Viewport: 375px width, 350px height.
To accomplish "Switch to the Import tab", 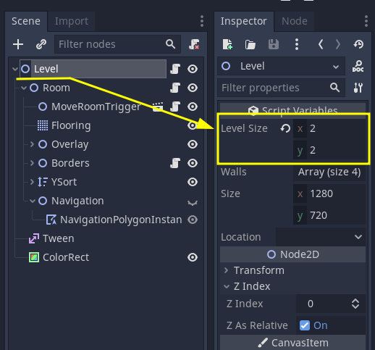I will pos(72,21).
